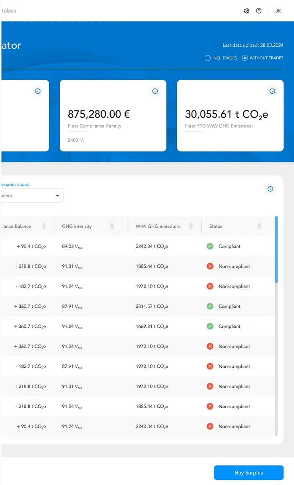Click the red Non-compliant icon in last row

(x=210, y=426)
